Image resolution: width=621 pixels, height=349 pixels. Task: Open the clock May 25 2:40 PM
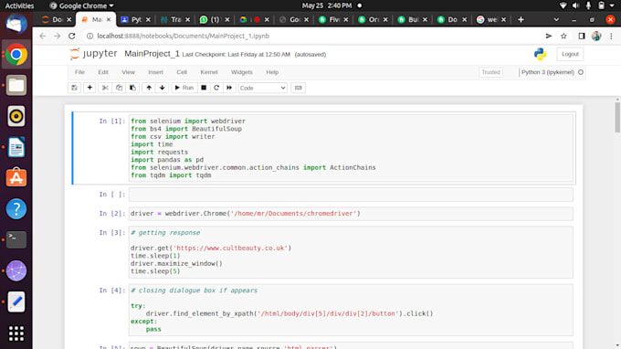pos(327,5)
